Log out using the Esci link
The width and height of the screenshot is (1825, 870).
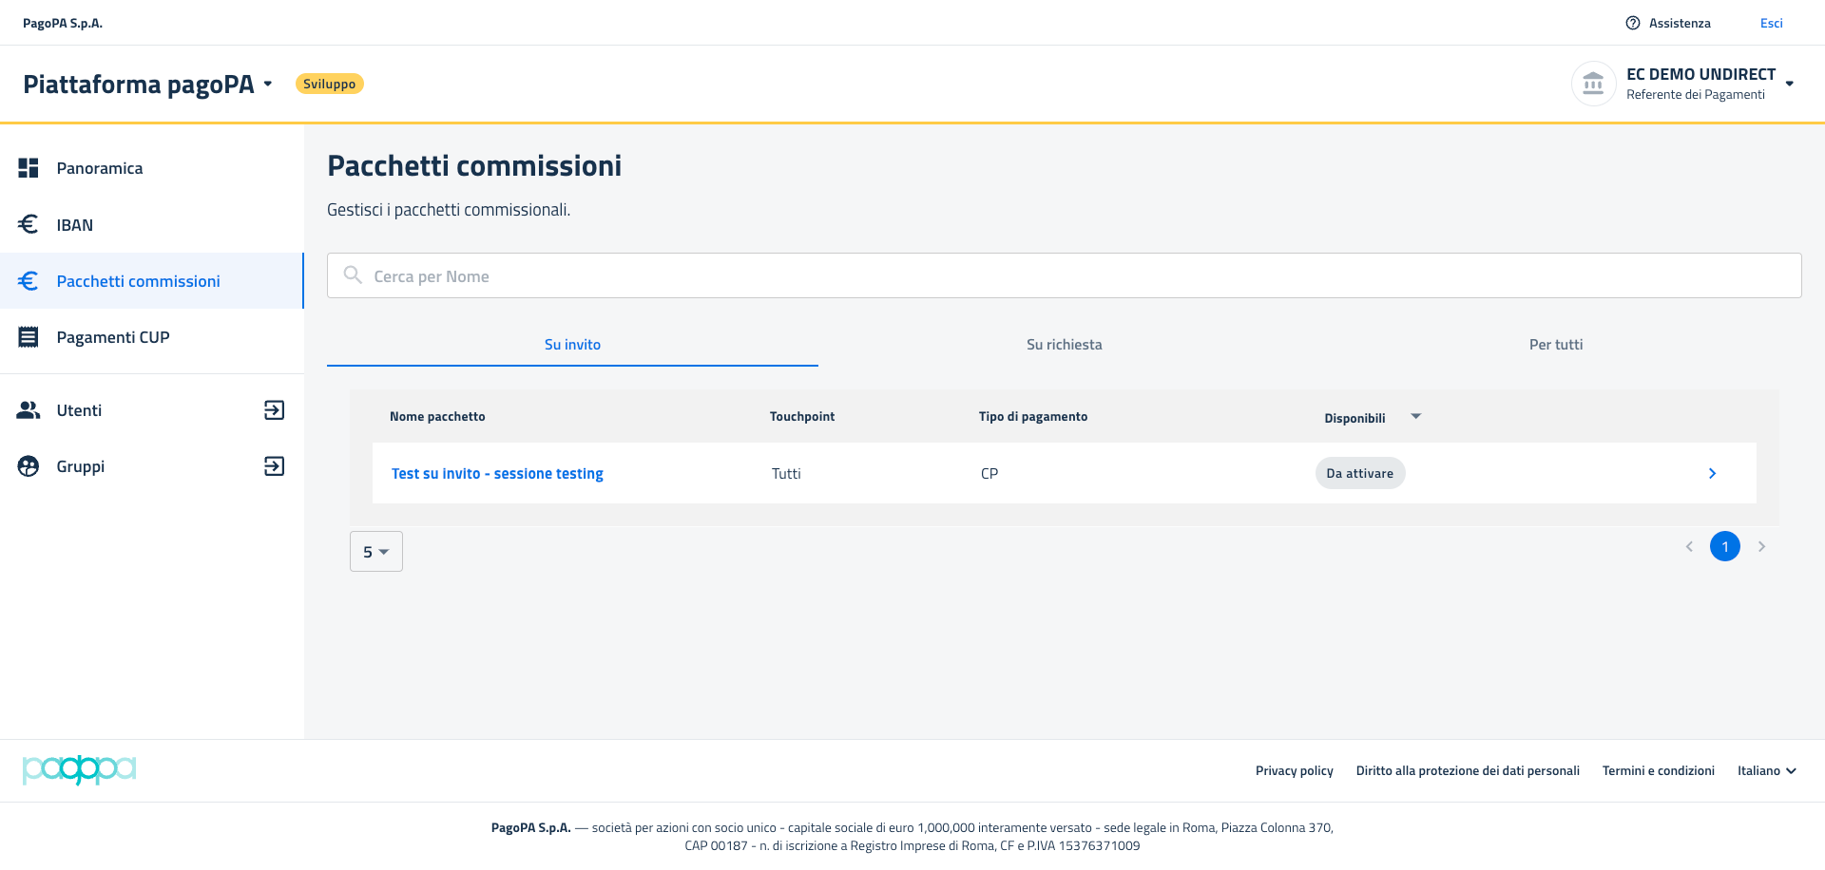[x=1771, y=23]
